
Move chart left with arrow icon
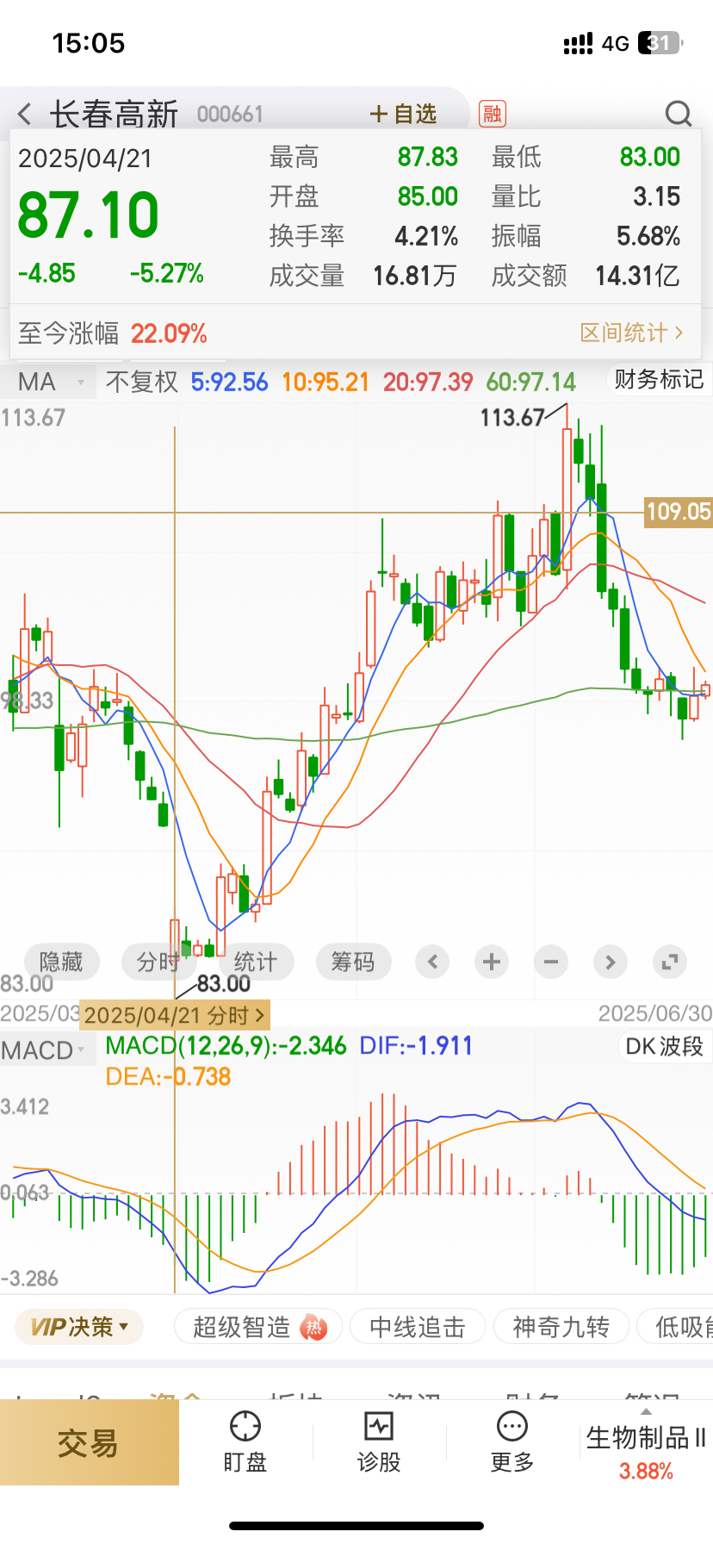tap(433, 962)
